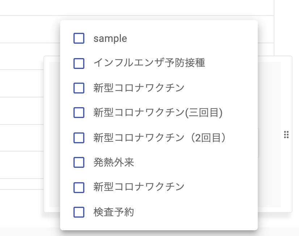Choose the 発熱外来 option label

114,163
